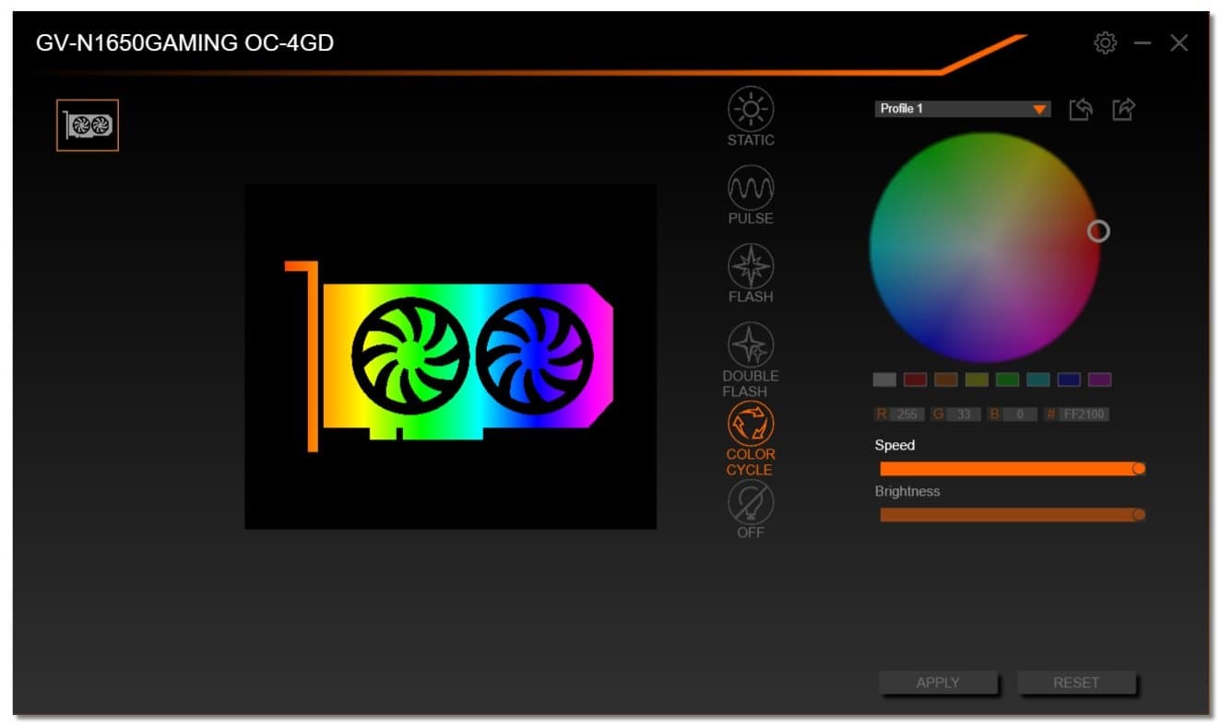Image resolution: width=1222 pixels, height=726 pixels.
Task: Click the hex color field FF2100
Action: (1084, 415)
